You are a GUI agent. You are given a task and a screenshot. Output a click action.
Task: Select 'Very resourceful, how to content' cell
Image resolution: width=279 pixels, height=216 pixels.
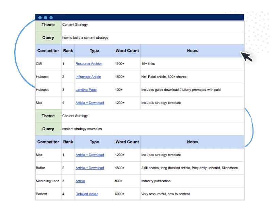point(192,194)
